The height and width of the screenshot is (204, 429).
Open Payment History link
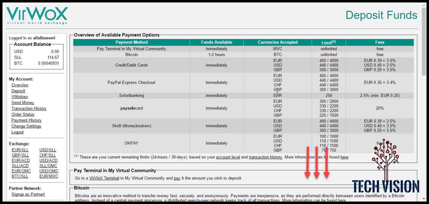pyautogui.click(x=26, y=120)
